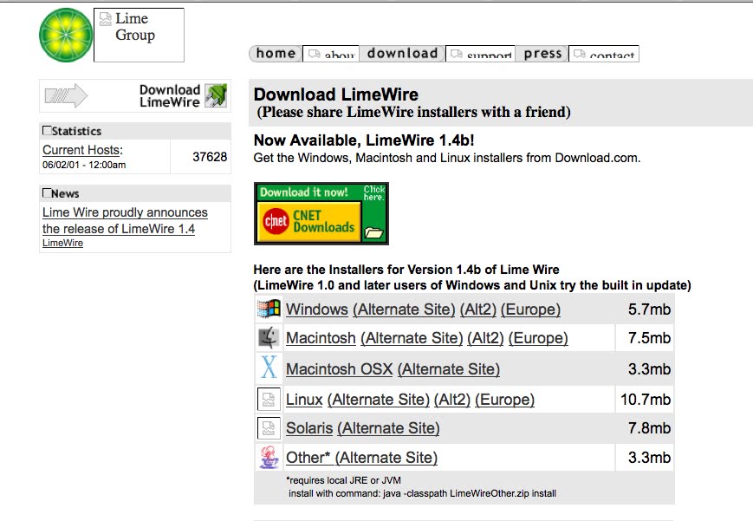
Task: Open Windows (Alternate Site) link
Action: [404, 309]
